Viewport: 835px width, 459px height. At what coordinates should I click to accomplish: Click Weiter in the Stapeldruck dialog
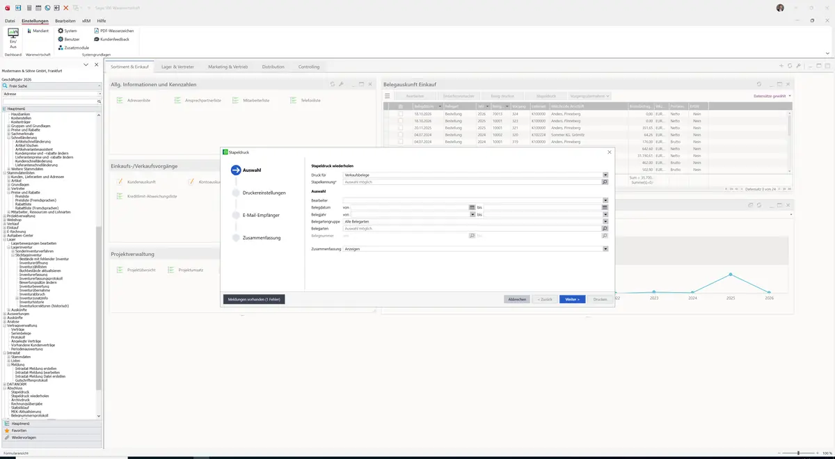(572, 299)
